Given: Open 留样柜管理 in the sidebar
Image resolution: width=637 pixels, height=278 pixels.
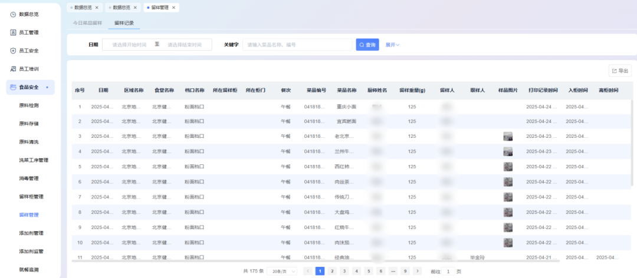Looking at the screenshot, I should coord(31,197).
